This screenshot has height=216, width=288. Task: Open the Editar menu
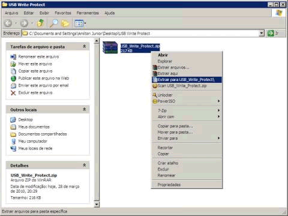[x=29, y=13]
